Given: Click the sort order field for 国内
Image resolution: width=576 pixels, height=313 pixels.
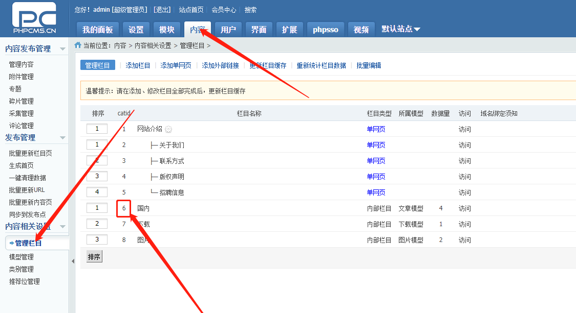Looking at the screenshot, I should [x=97, y=208].
